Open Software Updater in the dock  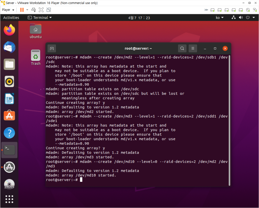point(9,167)
